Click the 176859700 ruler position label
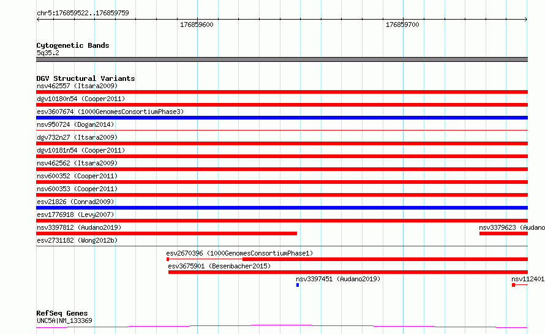Viewport: 545px width, 334px height. (x=402, y=25)
